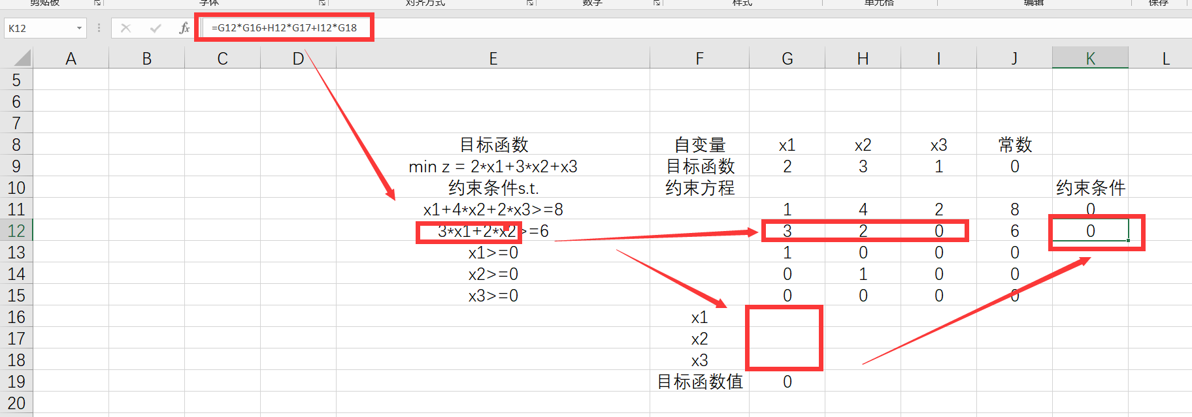This screenshot has width=1192, height=417.
Task: Select column C header
Action: pyautogui.click(x=223, y=59)
